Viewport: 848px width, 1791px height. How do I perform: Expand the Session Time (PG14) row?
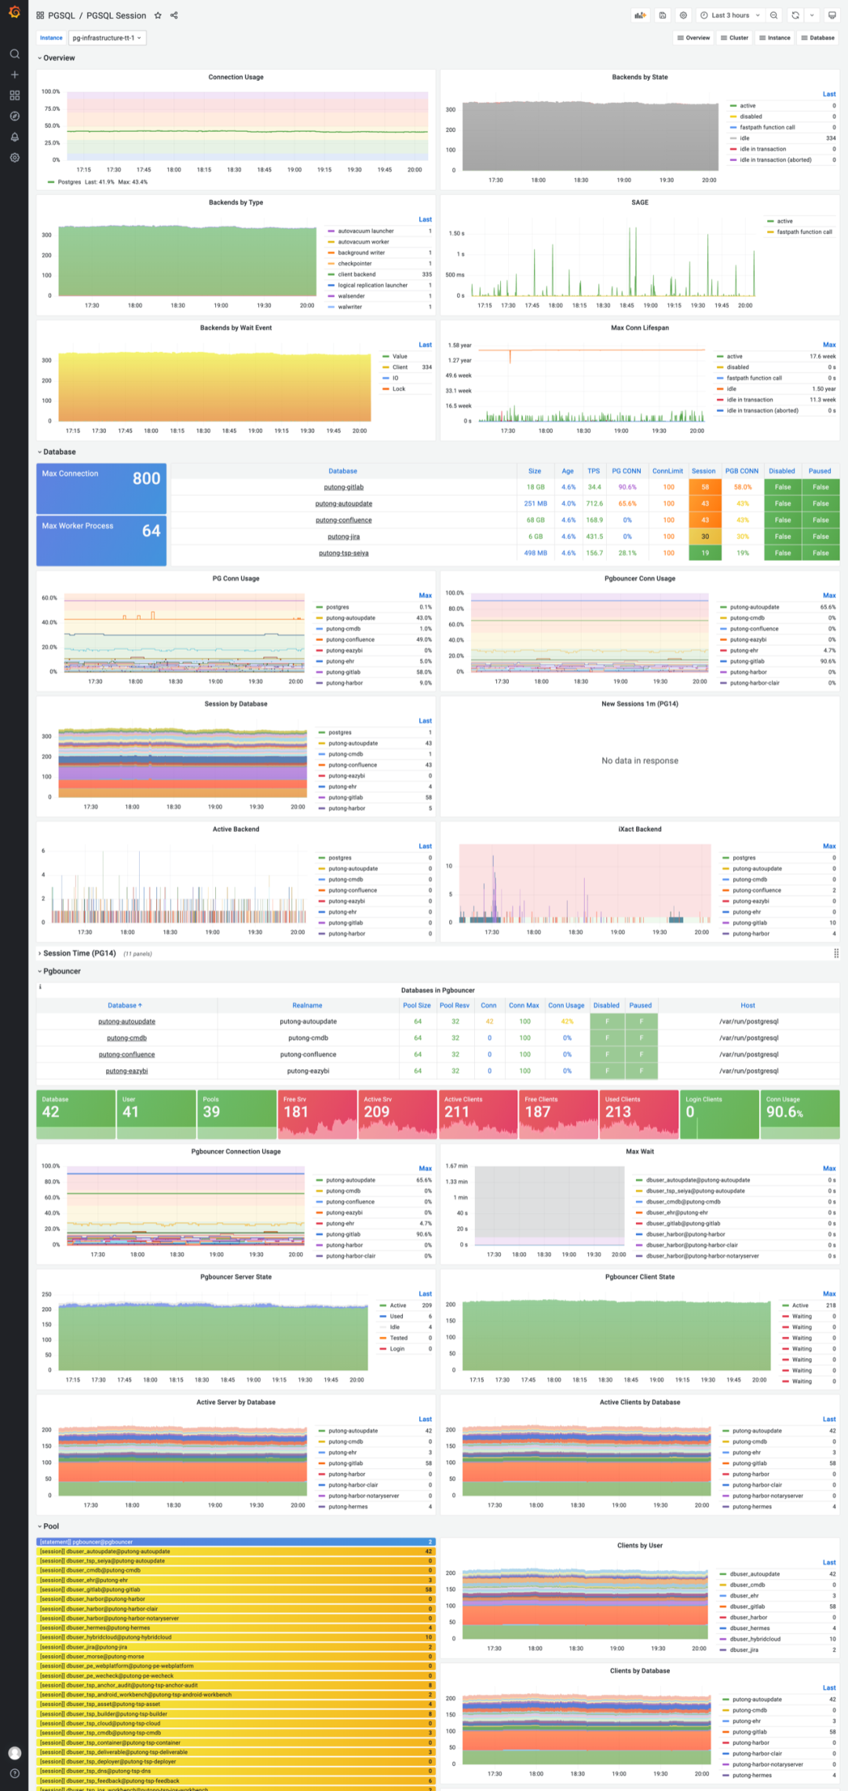point(79,954)
